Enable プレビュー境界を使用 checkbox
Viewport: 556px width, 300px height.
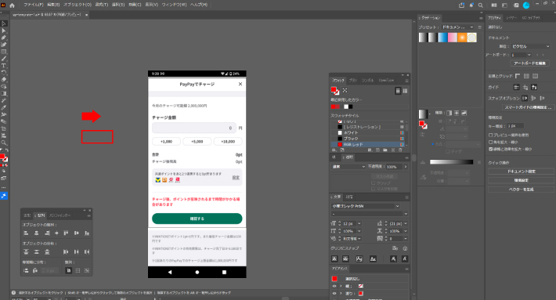(x=491, y=135)
